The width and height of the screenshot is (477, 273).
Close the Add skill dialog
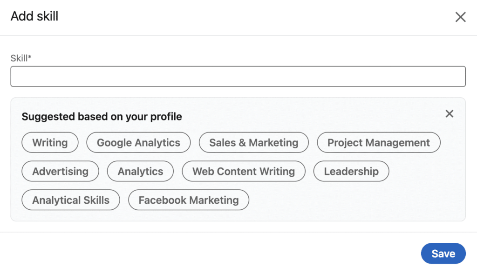[x=460, y=17]
